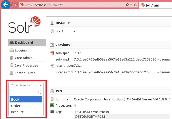Click the JVM jar icon

click(52, 91)
